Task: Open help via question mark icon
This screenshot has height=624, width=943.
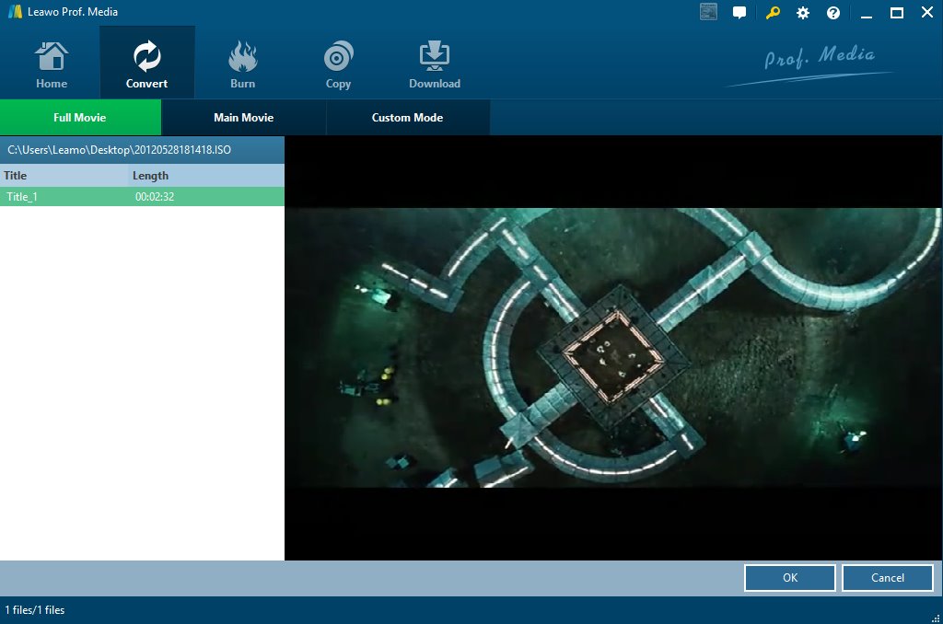Action: pos(833,13)
